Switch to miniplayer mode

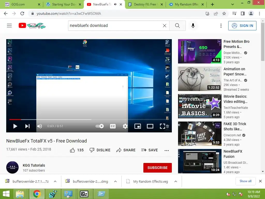138,126
